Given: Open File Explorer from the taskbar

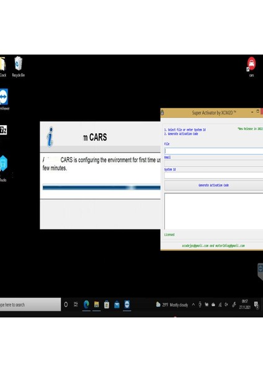Looking at the screenshot, I should click(x=96, y=304).
